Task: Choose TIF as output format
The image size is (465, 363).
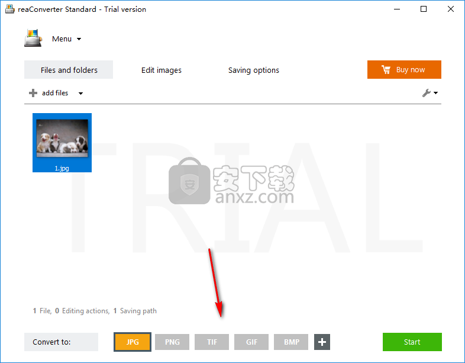Action: click(x=212, y=342)
